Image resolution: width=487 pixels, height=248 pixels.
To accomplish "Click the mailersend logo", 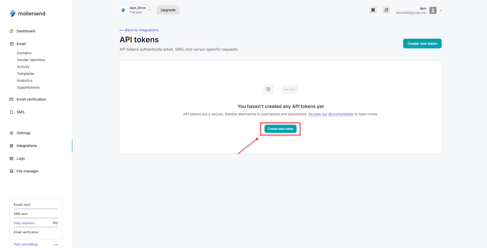I will pos(27,13).
